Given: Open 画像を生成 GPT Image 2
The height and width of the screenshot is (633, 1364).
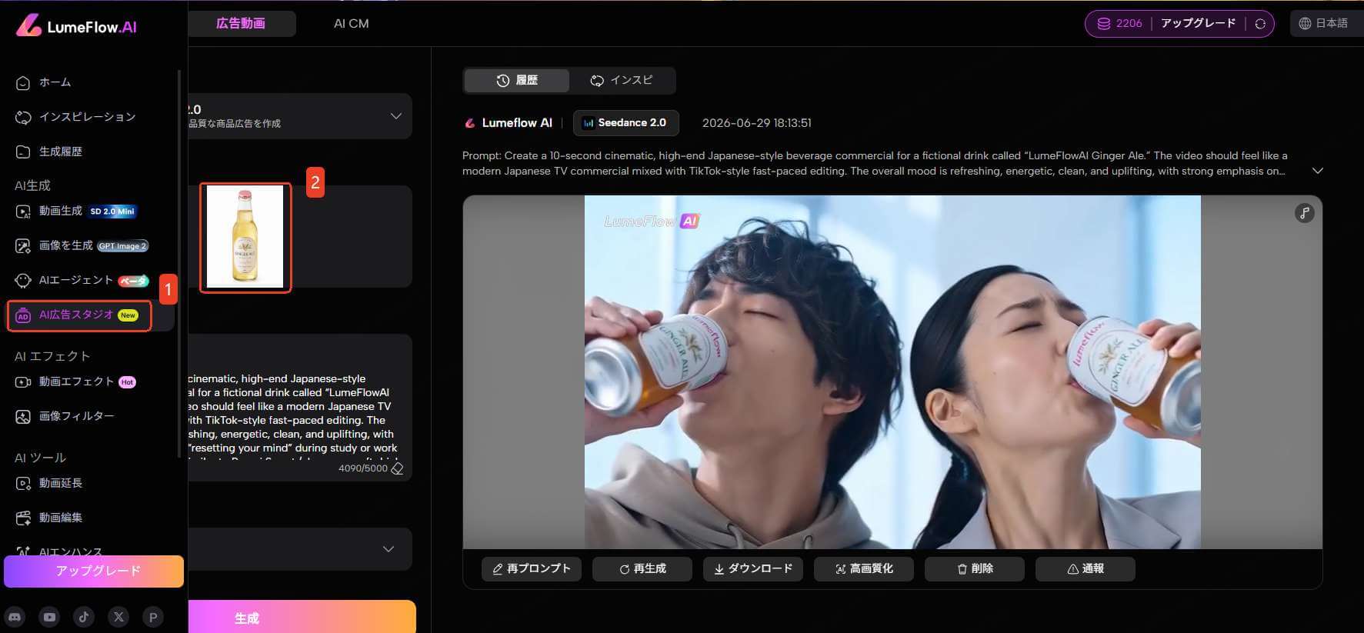Looking at the screenshot, I should 82,245.
